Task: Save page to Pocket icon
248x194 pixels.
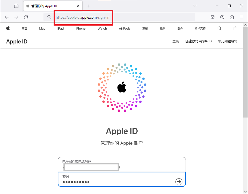Action: tap(213, 17)
